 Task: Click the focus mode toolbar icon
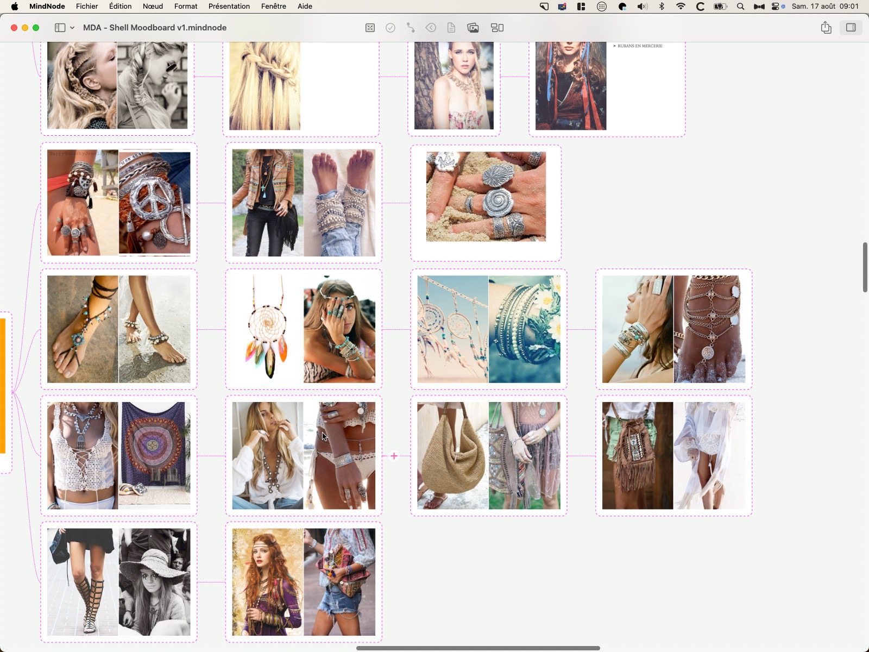(370, 28)
